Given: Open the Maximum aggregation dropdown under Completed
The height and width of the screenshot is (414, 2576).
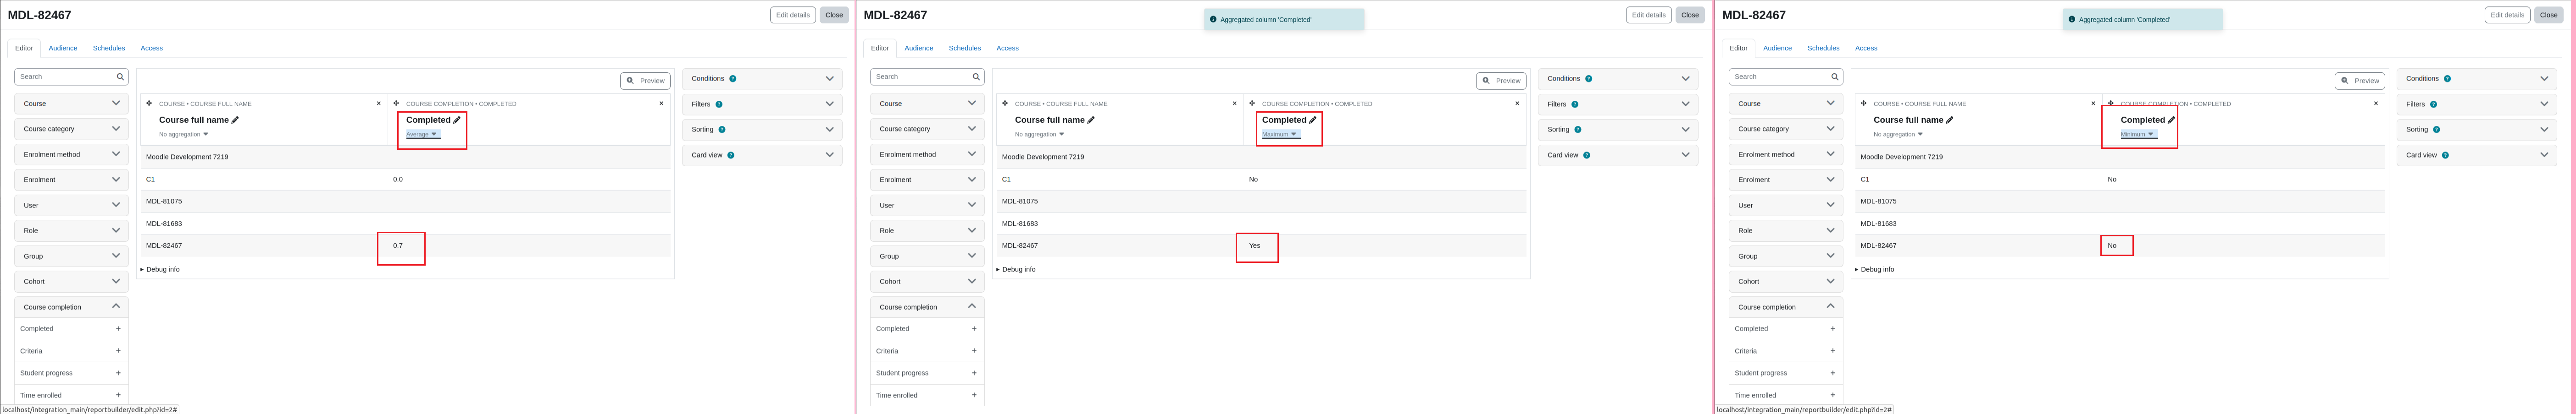Looking at the screenshot, I should pos(1280,135).
